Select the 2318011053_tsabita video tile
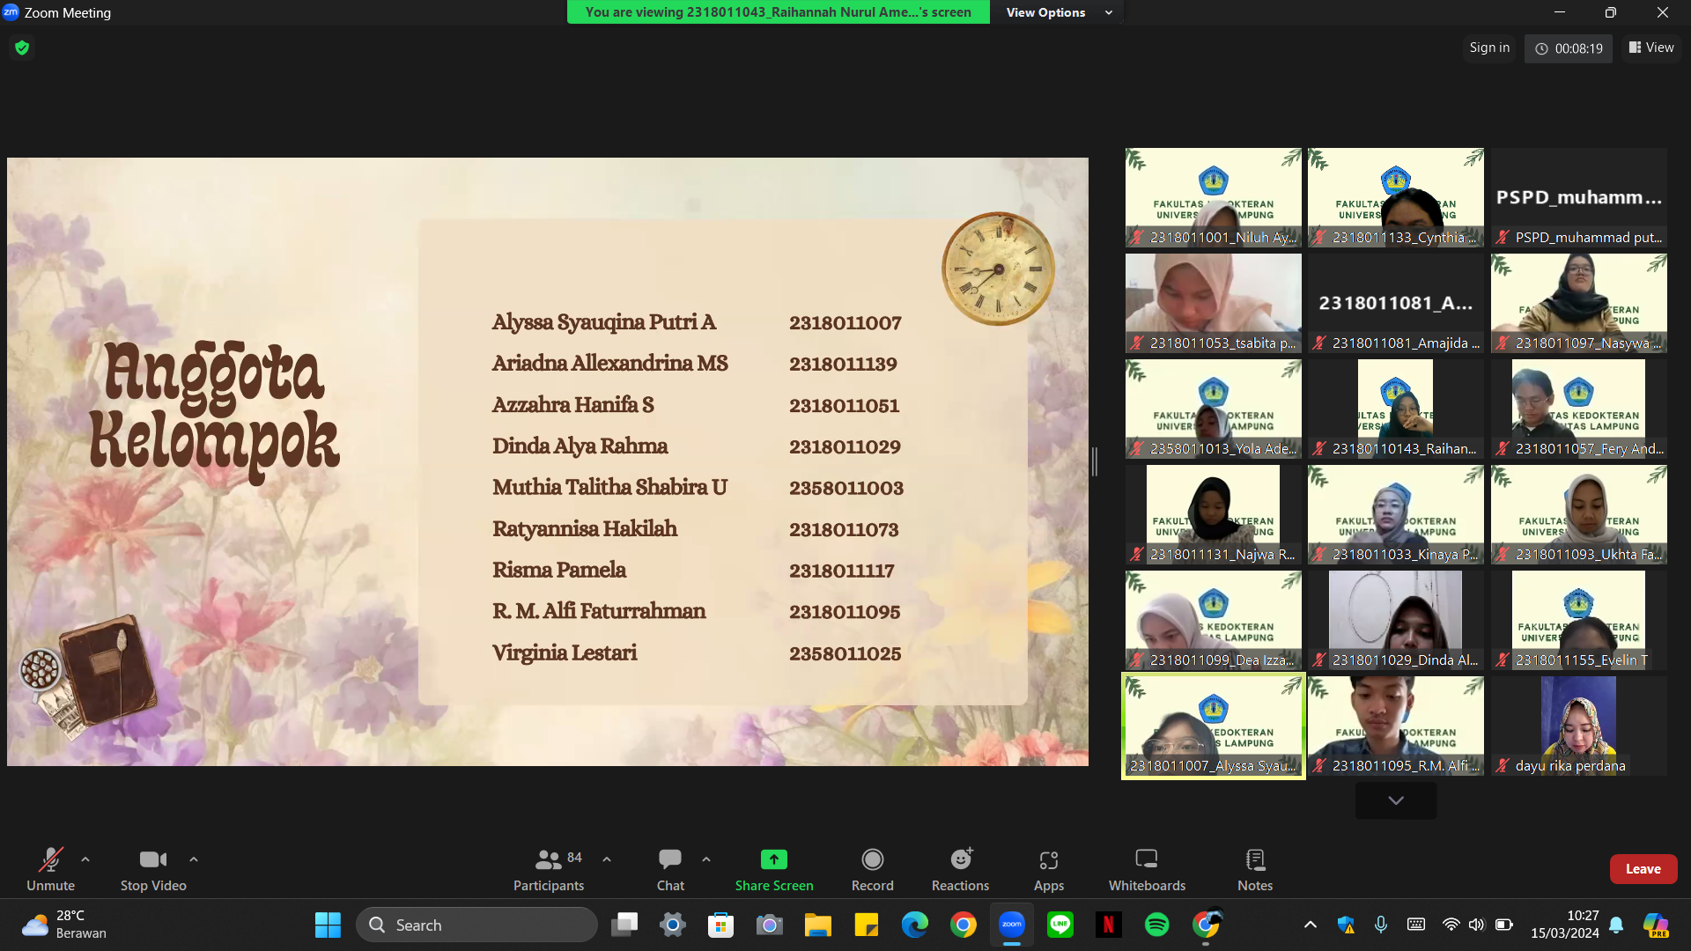The width and height of the screenshot is (1691, 951). pyautogui.click(x=1214, y=303)
